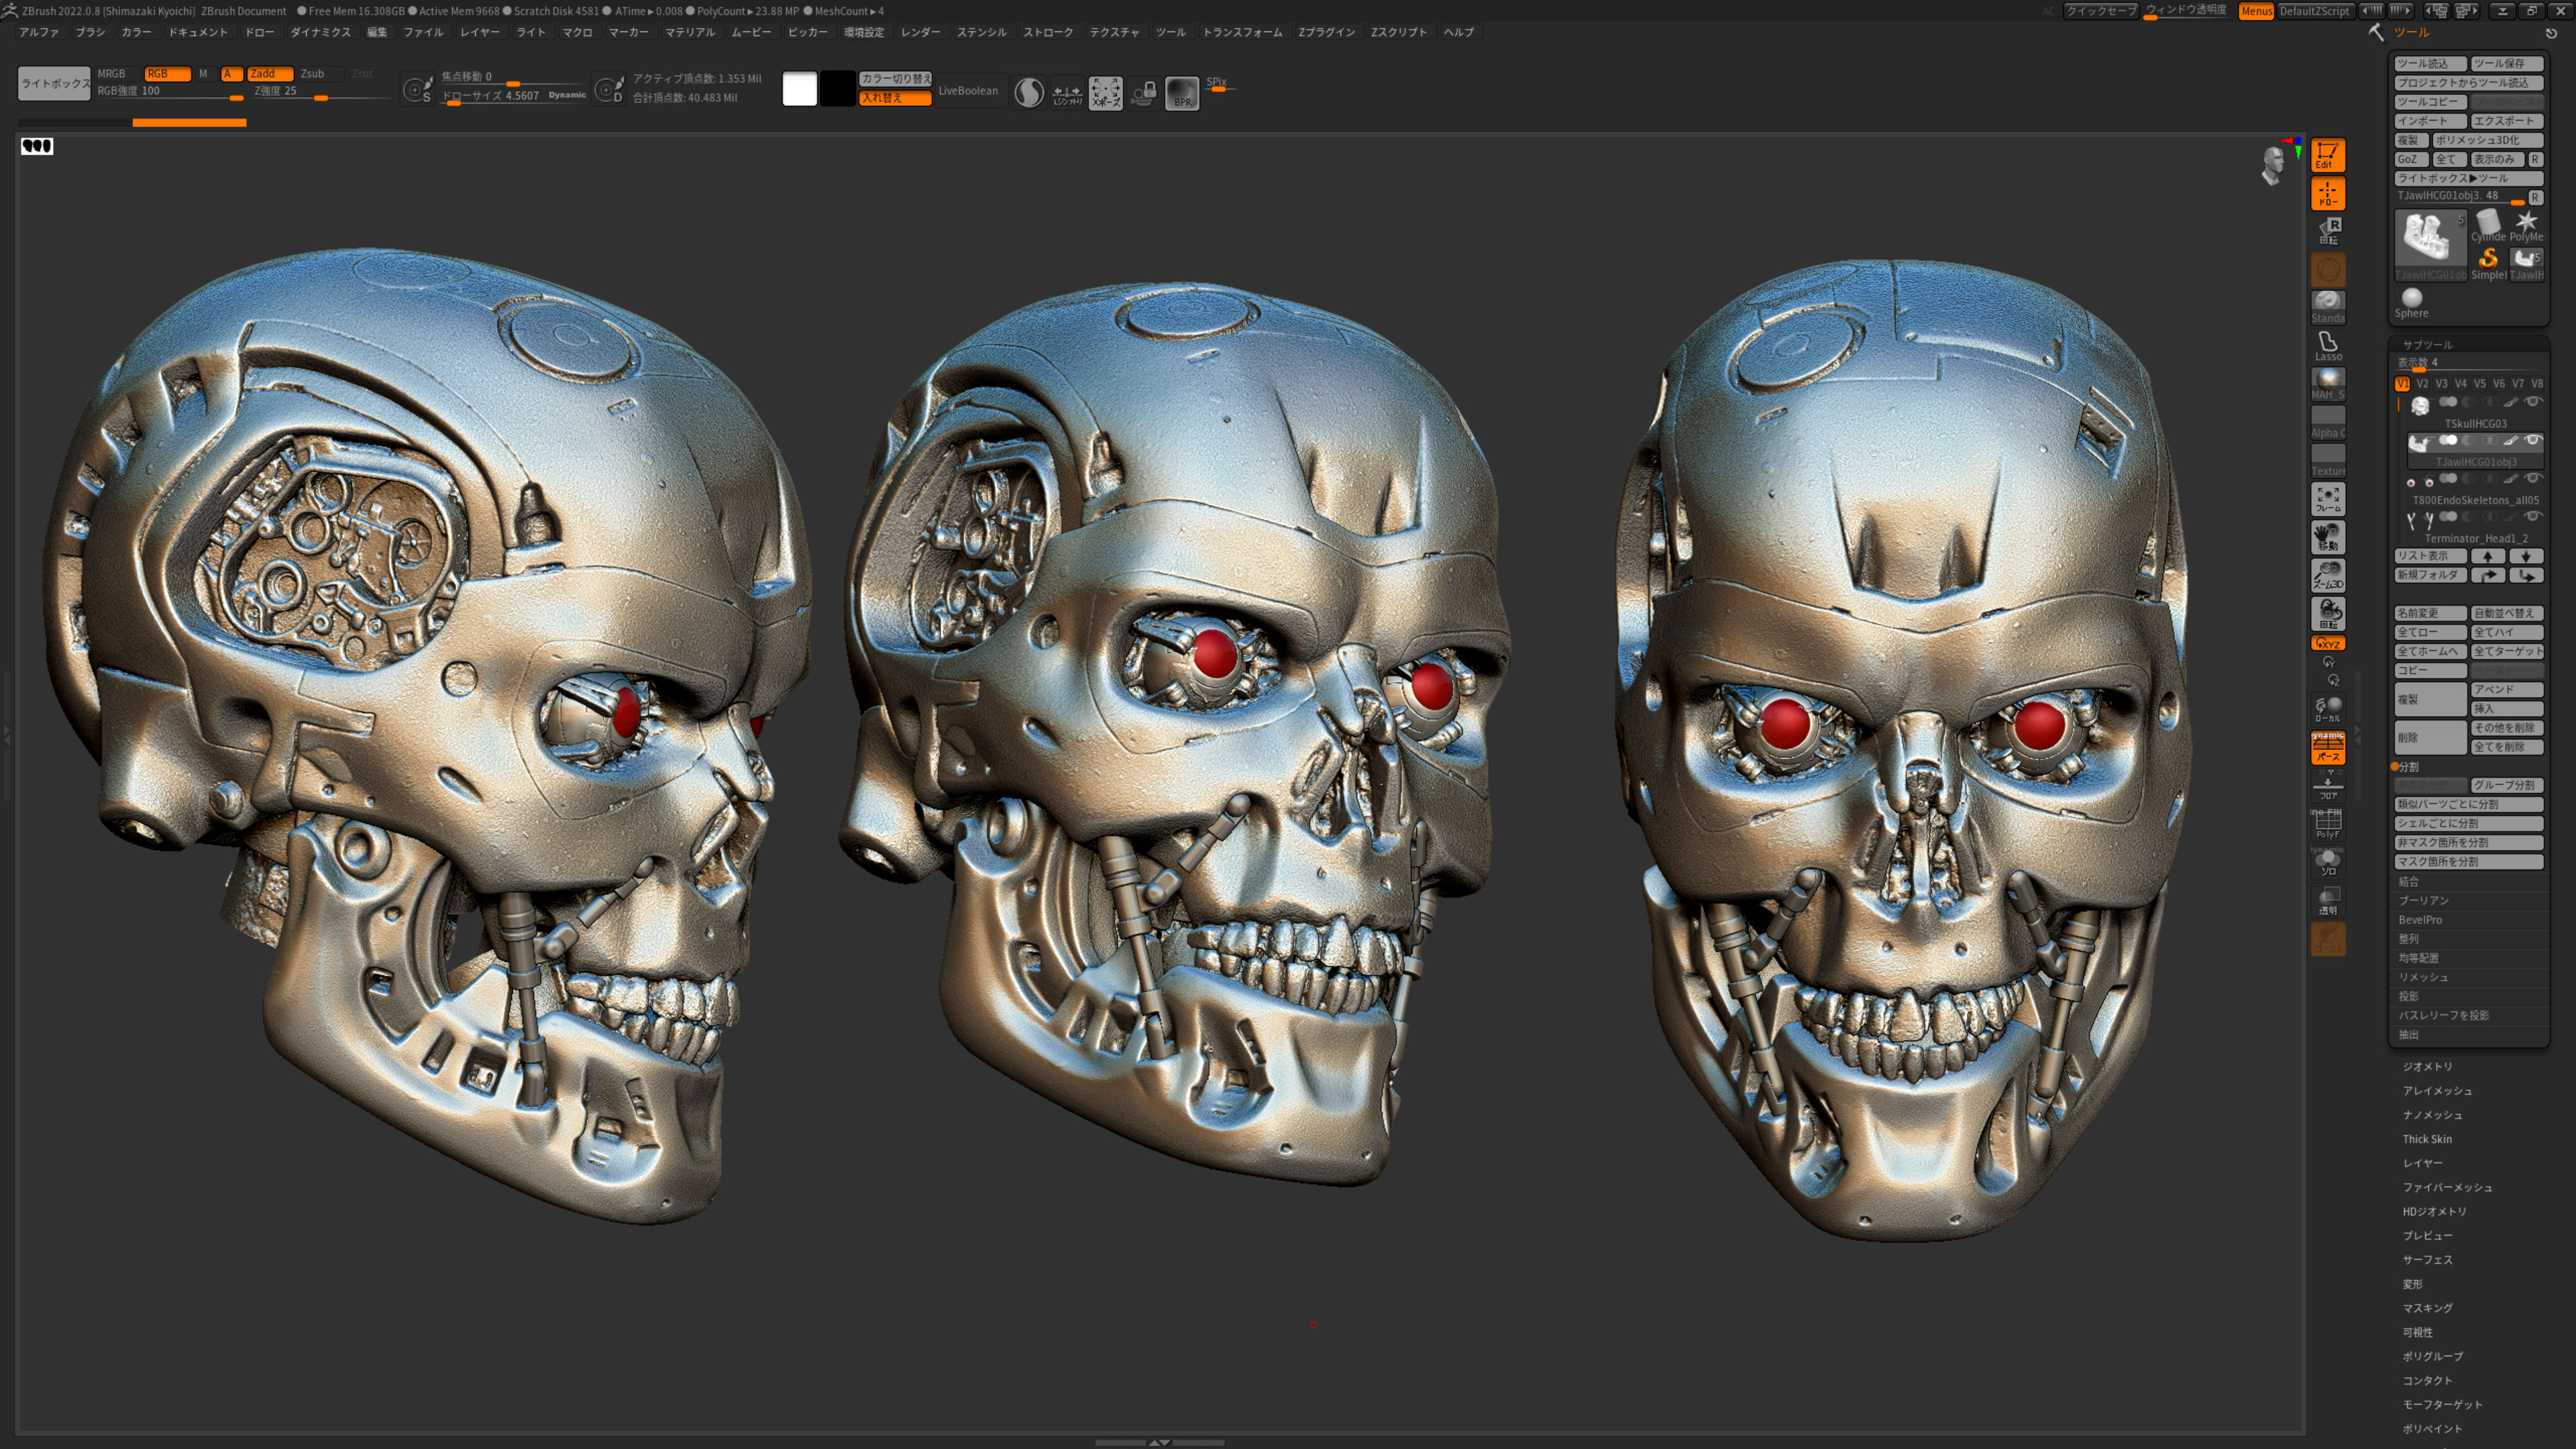2576x1449 pixels.
Task: Toggle Transparency (透明) mode
Action: click(x=2327, y=900)
